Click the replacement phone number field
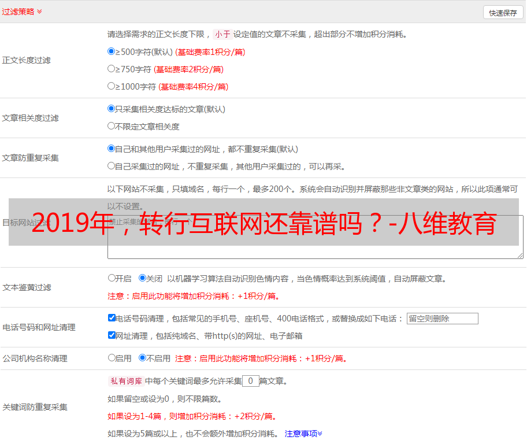Screen dimensions: 527x444 442,319
